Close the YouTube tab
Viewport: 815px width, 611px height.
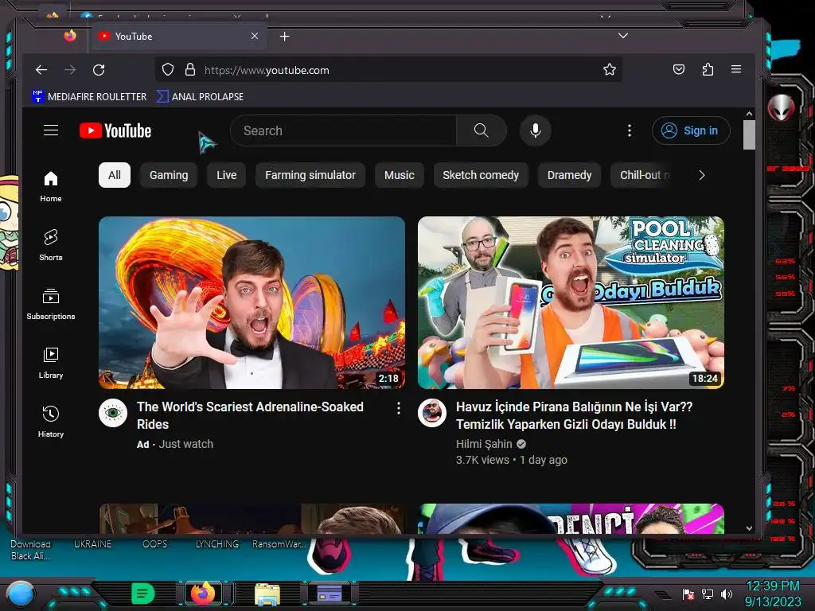254,36
